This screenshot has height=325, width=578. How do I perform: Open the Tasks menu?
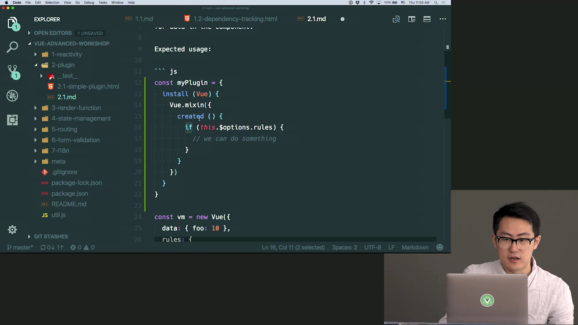point(103,2)
